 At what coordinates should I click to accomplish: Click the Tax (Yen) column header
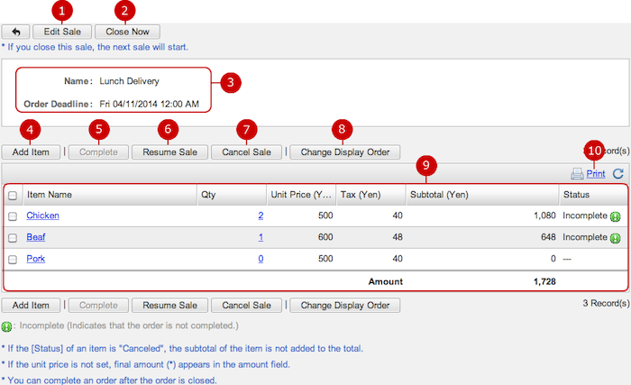[x=371, y=195]
